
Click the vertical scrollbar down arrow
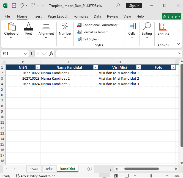181,163
